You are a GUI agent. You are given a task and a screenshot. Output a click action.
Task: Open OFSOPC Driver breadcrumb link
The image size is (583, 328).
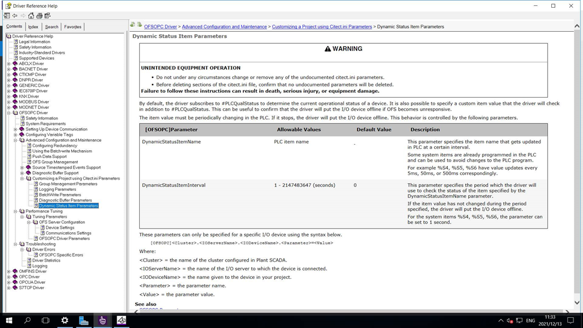coord(160,27)
